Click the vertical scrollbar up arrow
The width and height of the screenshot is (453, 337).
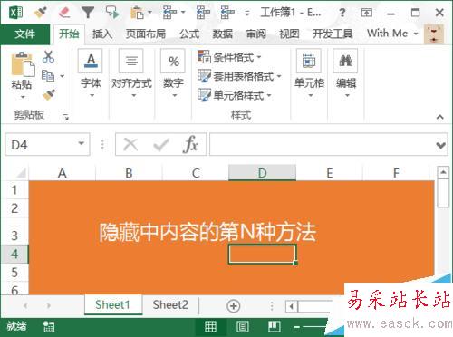[443, 172]
